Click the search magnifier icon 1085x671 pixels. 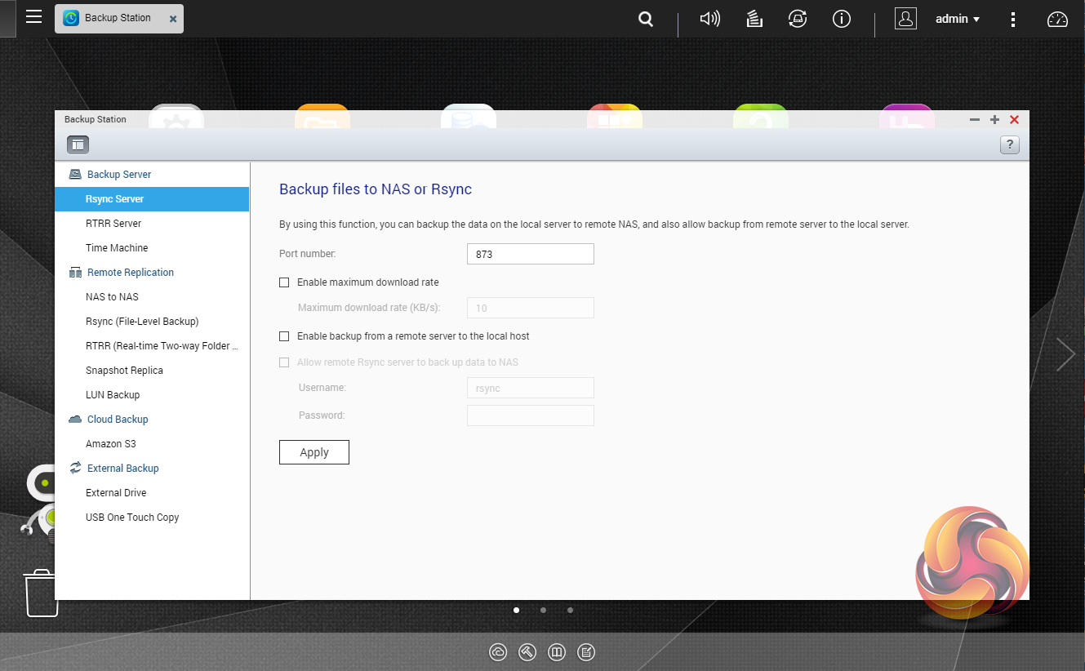pyautogui.click(x=646, y=19)
